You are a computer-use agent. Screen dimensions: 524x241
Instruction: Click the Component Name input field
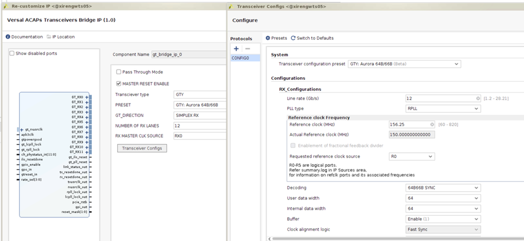pyautogui.click(x=189, y=55)
